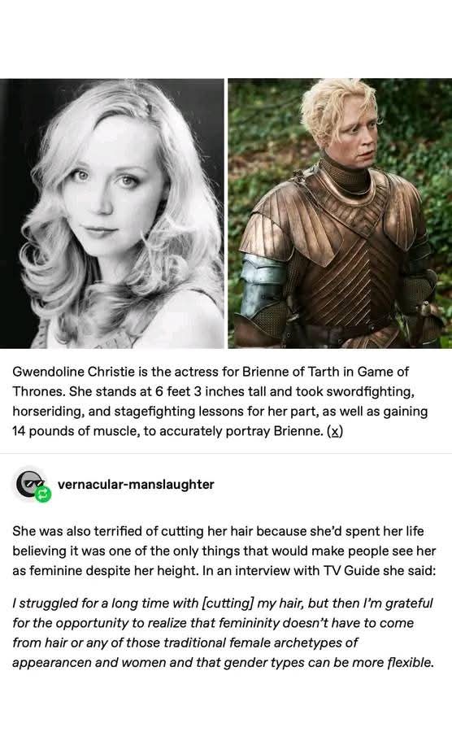Click the green reblog badge icon
Viewport: 452px width, 732px height.
coord(43,495)
